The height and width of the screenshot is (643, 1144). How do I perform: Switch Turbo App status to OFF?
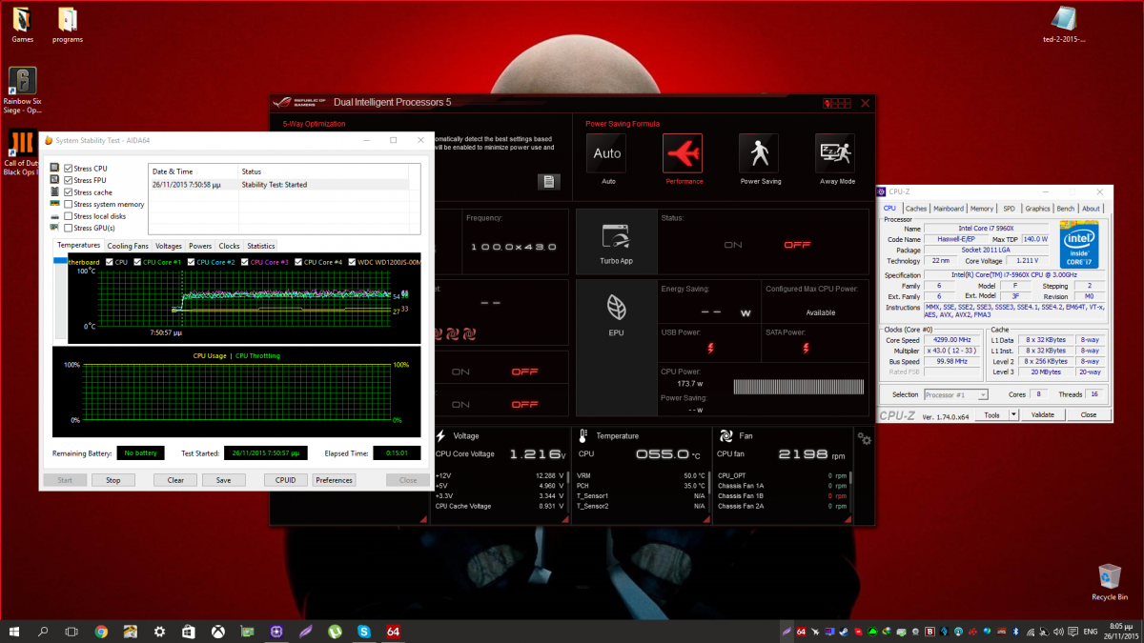(x=797, y=245)
